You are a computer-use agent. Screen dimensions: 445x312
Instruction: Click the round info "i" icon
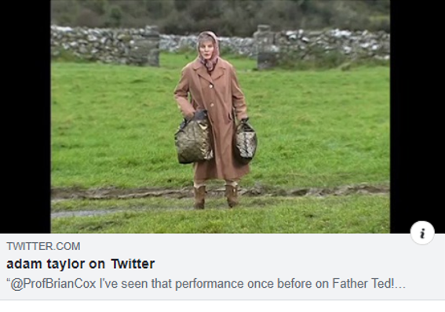[422, 233]
